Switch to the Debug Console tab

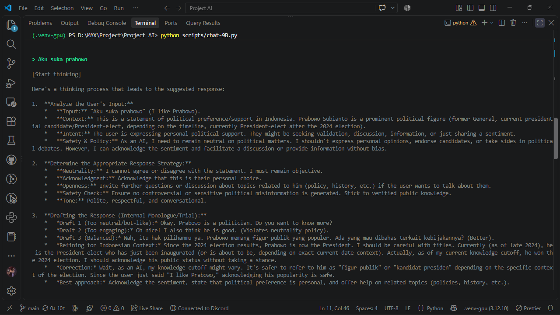[x=107, y=23]
